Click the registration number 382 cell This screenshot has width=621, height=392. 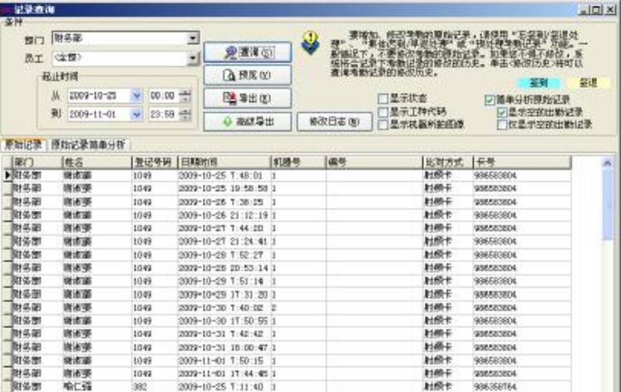pos(155,386)
